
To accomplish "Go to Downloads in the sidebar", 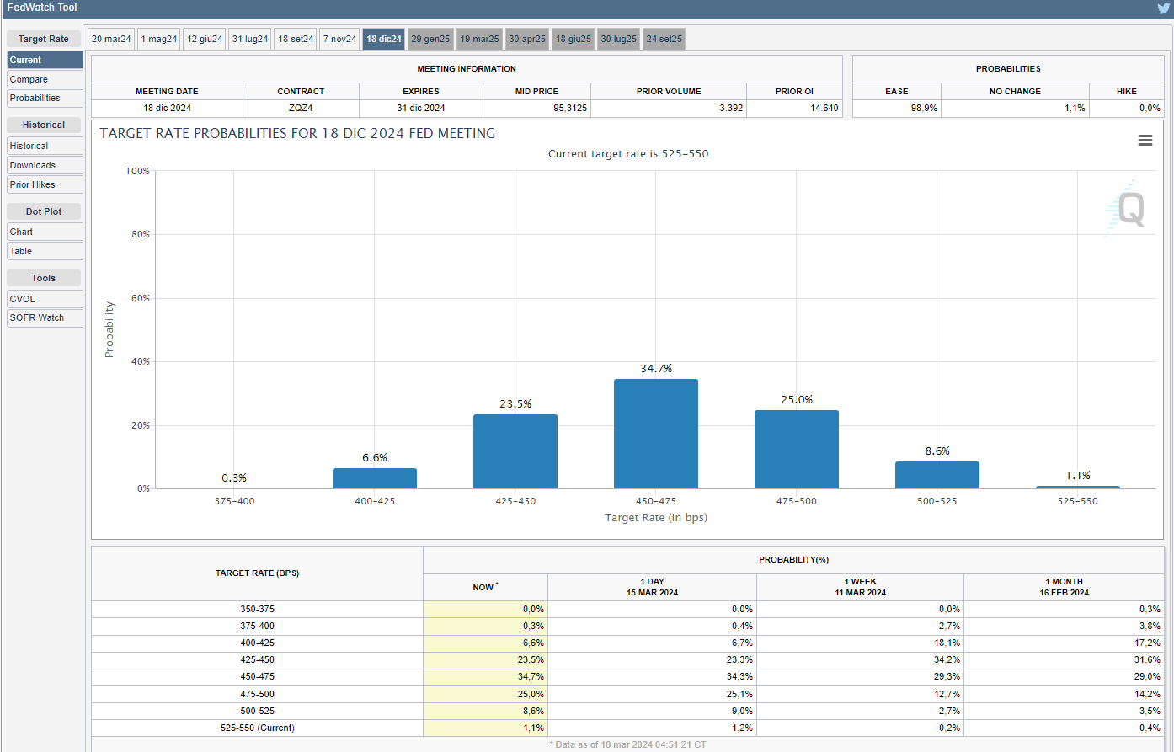I will click(45, 165).
